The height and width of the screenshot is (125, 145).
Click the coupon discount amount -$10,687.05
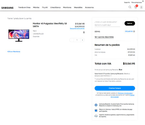click(129, 31)
